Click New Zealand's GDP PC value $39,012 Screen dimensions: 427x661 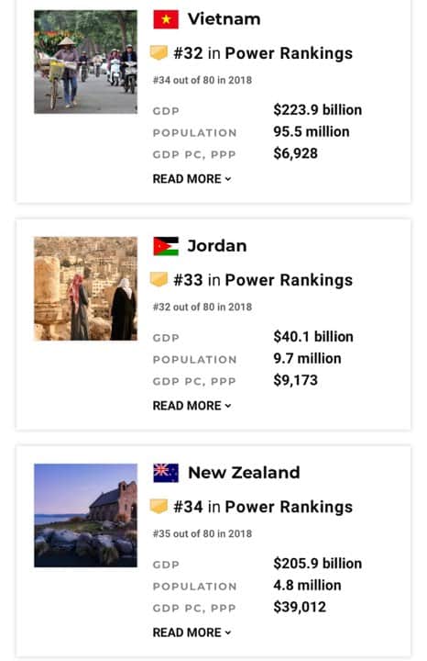coord(300,607)
